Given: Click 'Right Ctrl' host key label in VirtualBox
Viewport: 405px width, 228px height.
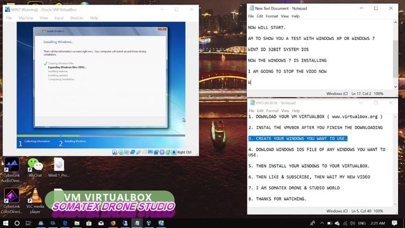Looking at the screenshot, I should [x=184, y=152].
